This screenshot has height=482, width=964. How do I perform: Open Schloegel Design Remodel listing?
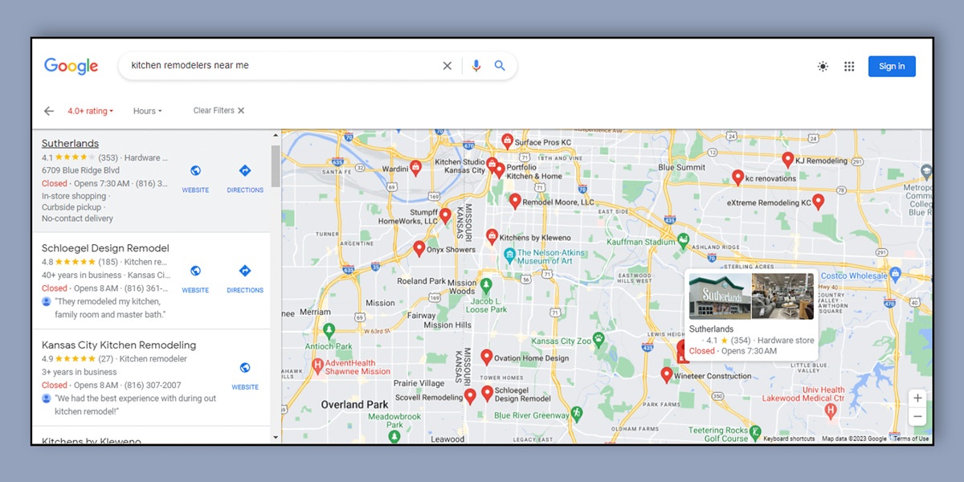click(x=105, y=248)
